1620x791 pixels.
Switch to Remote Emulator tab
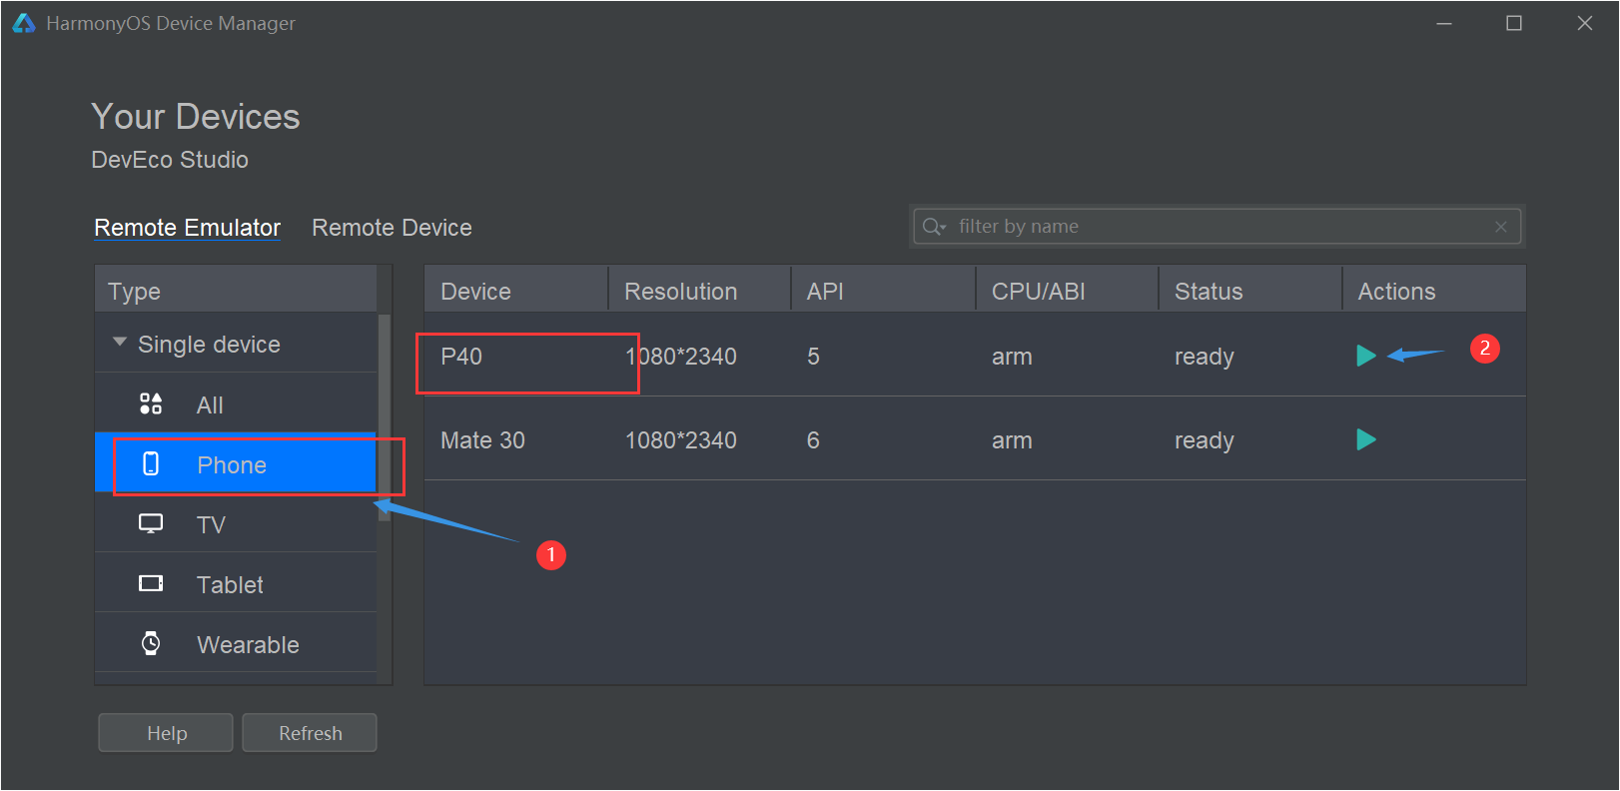click(x=188, y=228)
